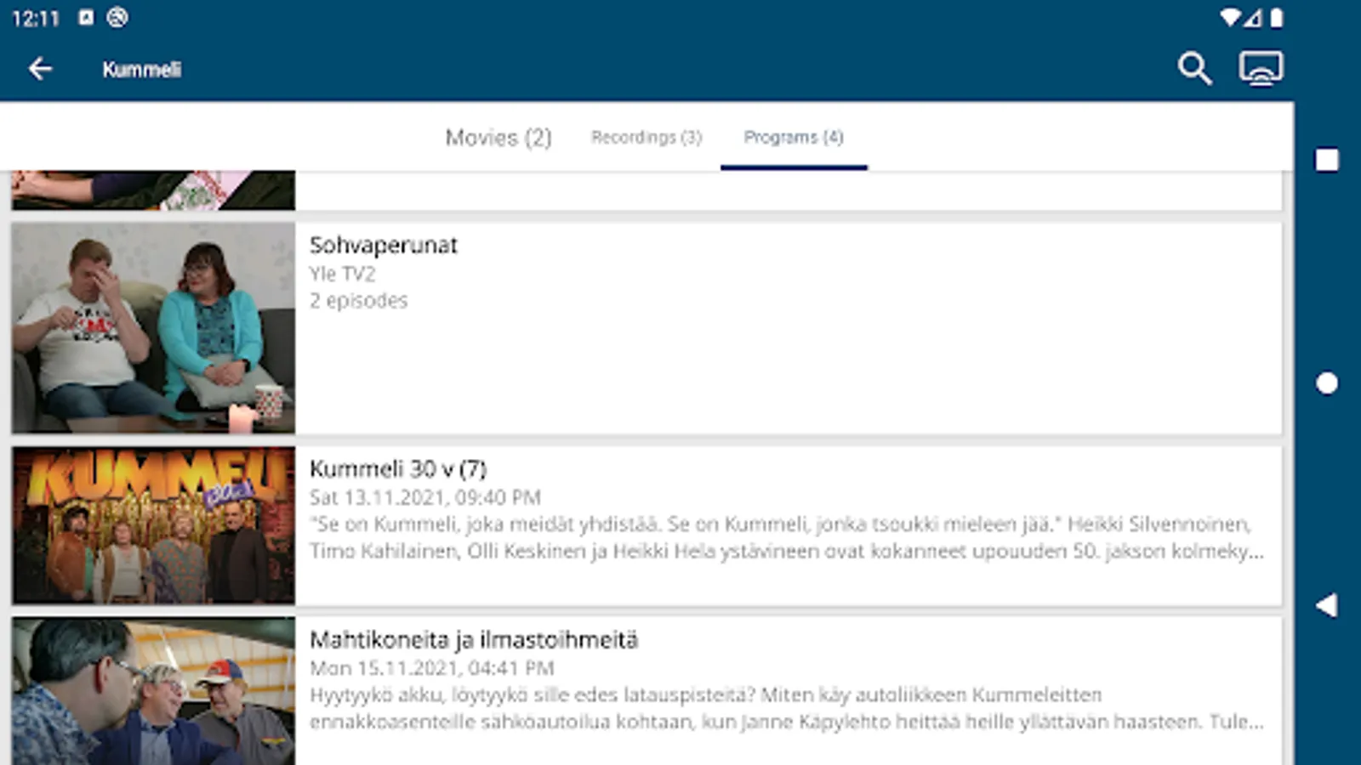
Task: Tap the cast to screen icon
Action: tap(1261, 68)
